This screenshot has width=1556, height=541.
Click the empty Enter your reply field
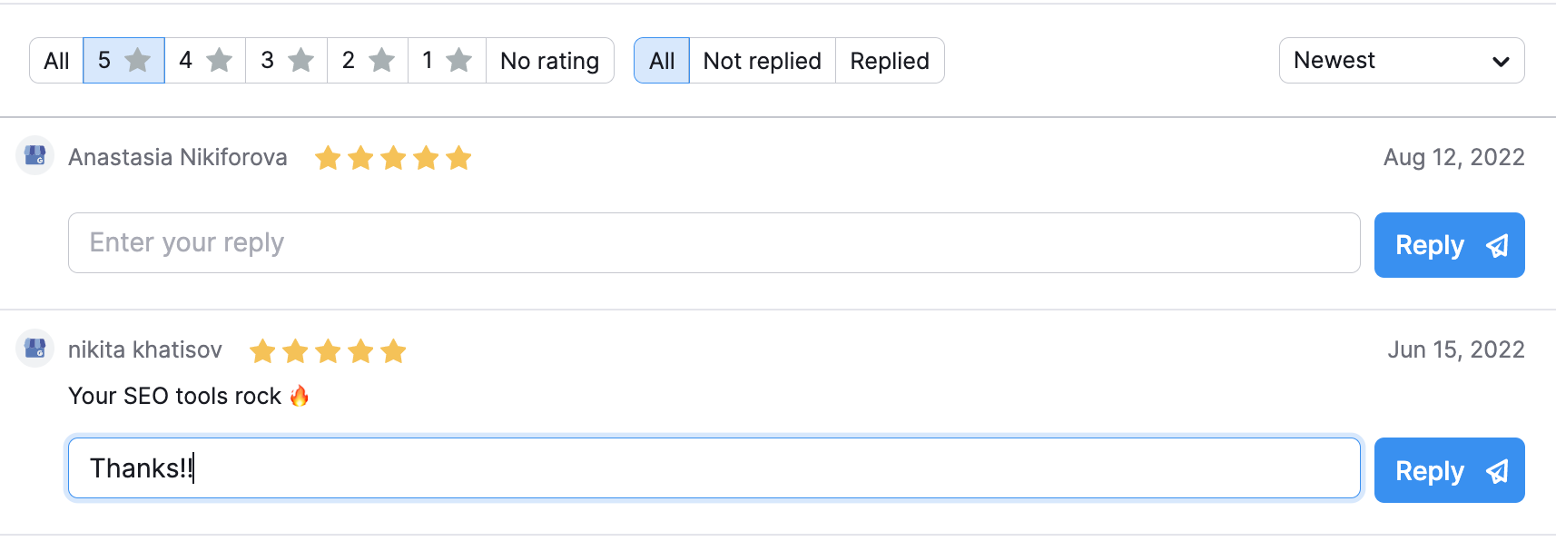(714, 243)
